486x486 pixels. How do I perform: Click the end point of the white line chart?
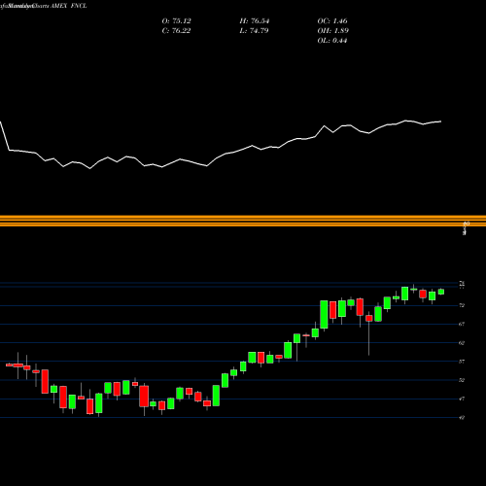tap(441, 121)
